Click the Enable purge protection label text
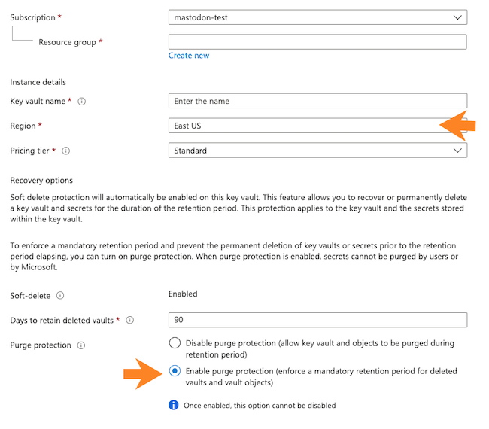This screenshot has height=429, width=489. click(321, 376)
